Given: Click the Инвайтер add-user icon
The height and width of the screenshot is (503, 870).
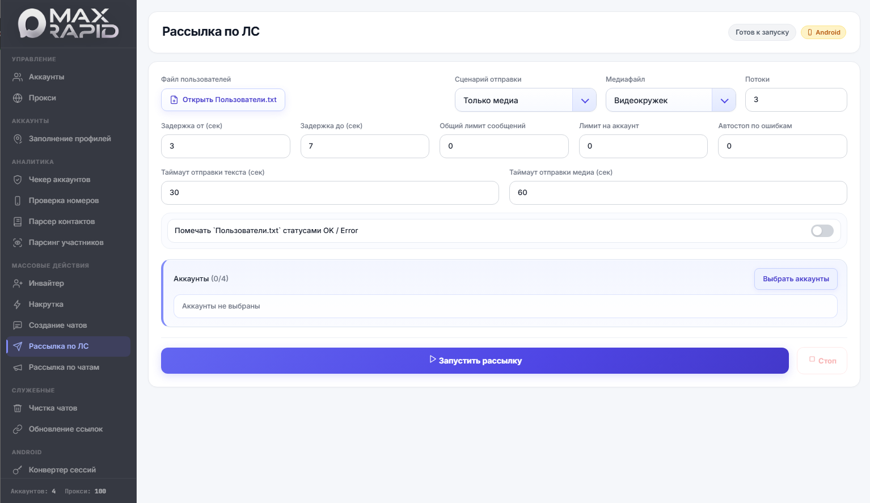Looking at the screenshot, I should click(x=18, y=284).
